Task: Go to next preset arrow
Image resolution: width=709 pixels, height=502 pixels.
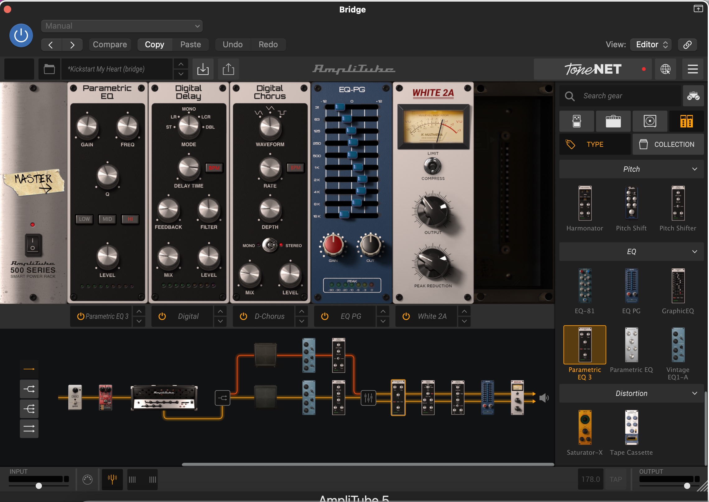Action: pyautogui.click(x=72, y=45)
